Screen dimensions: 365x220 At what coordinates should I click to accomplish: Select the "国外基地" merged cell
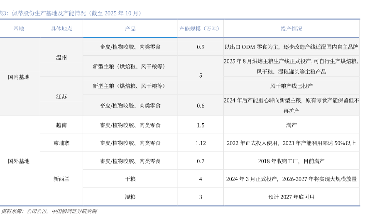click(x=19, y=161)
